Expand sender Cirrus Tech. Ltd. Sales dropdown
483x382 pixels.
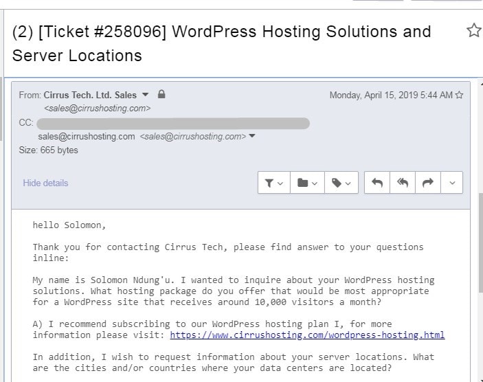tap(146, 95)
